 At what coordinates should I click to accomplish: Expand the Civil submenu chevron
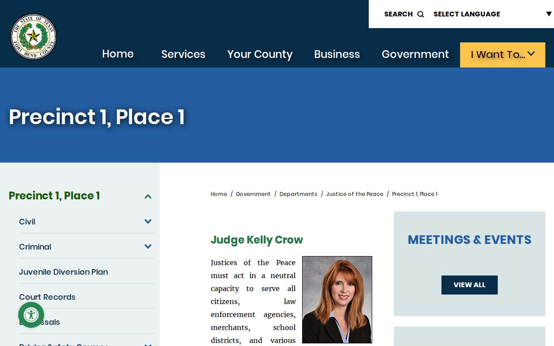[x=148, y=221]
